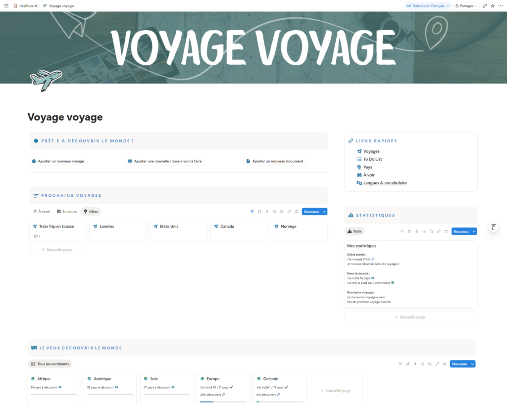This screenshot has width=507, height=405.
Task: Click the search icon in the Statistiques toolbar
Action: 431,231
